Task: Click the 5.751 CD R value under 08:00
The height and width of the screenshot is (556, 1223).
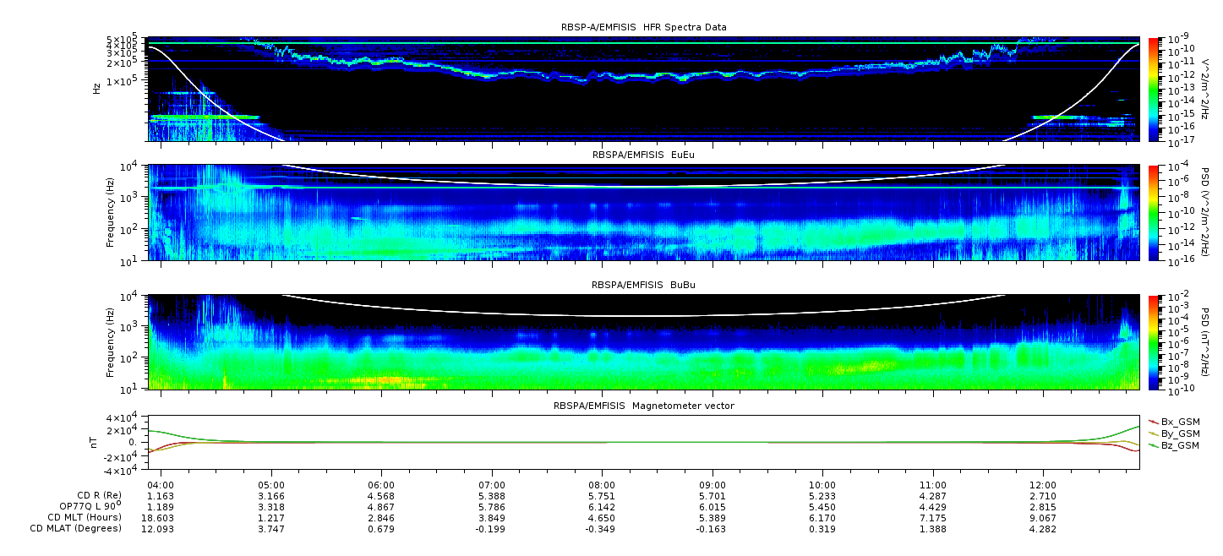Action: 602,496
